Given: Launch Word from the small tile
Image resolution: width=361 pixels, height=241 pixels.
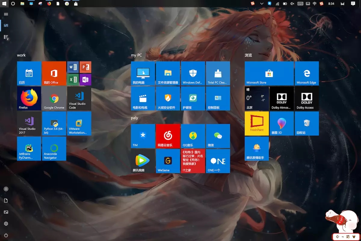Looking at the screenshot, I should (x=73, y=67).
